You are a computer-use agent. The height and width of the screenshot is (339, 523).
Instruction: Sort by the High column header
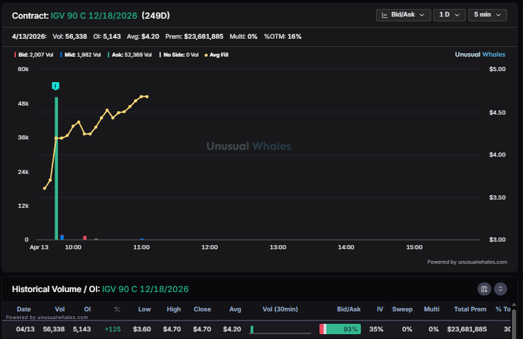tap(174, 309)
